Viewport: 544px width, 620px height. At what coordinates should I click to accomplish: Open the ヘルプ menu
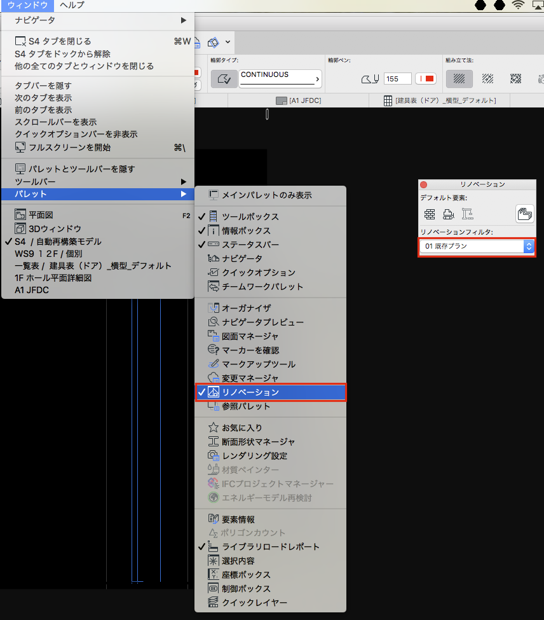(x=72, y=5)
